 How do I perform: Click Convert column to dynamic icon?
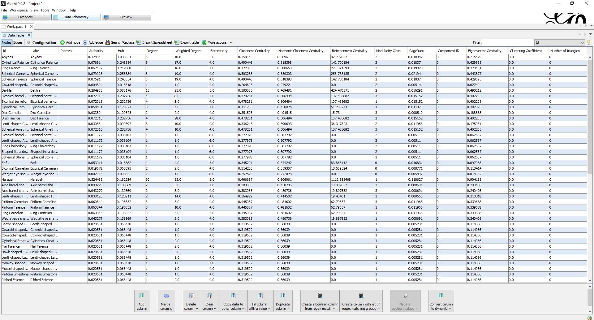(441, 296)
